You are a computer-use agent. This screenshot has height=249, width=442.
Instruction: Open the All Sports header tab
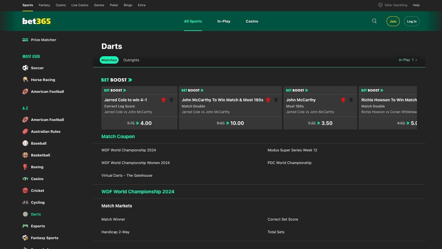(x=193, y=21)
